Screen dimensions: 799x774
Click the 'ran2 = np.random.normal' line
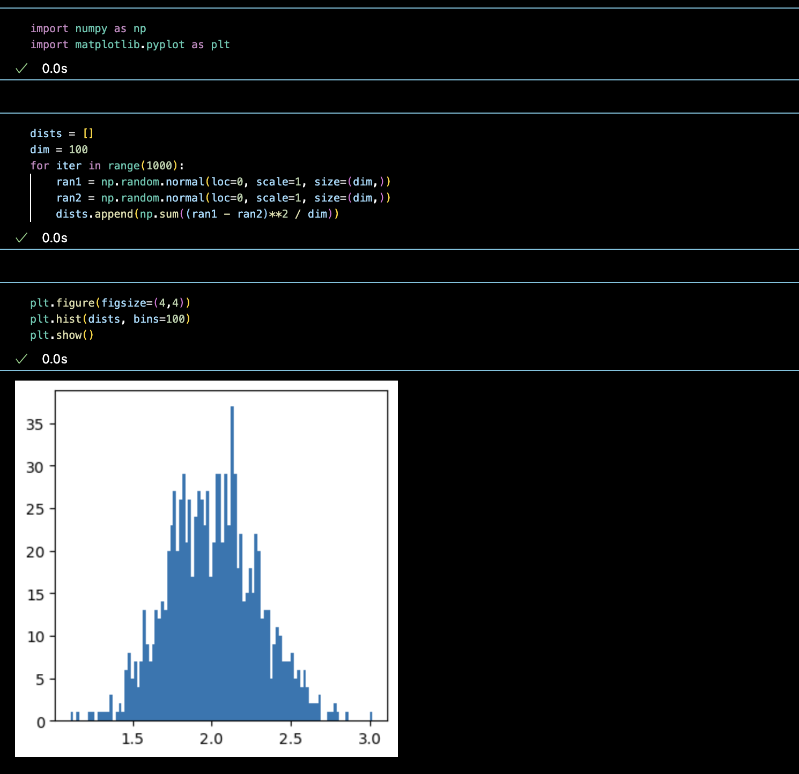tap(223, 198)
